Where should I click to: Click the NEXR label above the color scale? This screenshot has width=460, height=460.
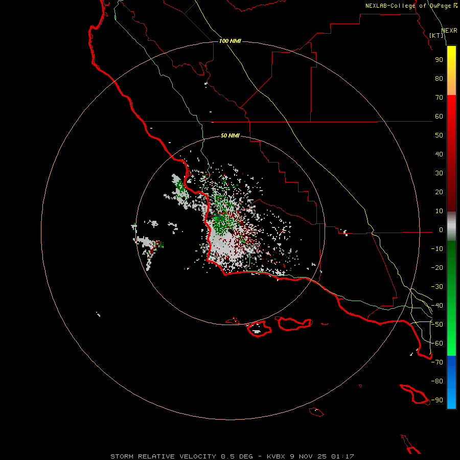tap(449, 31)
